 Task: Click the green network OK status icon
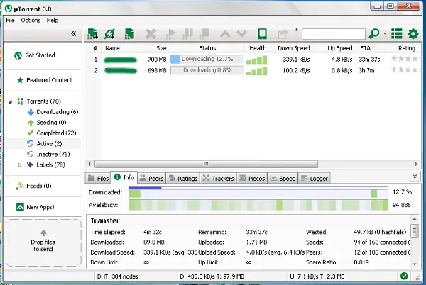tap(404, 276)
